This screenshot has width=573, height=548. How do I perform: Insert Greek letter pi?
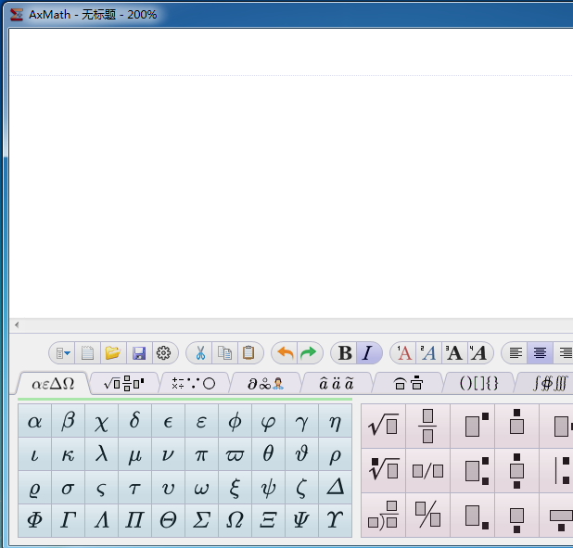pyautogui.click(x=201, y=454)
